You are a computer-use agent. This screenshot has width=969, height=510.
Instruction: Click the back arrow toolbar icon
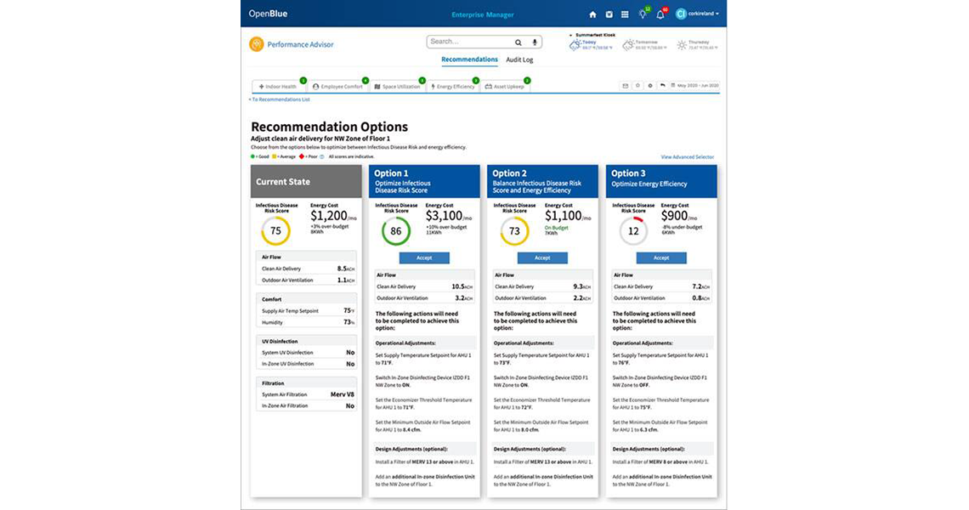[662, 86]
